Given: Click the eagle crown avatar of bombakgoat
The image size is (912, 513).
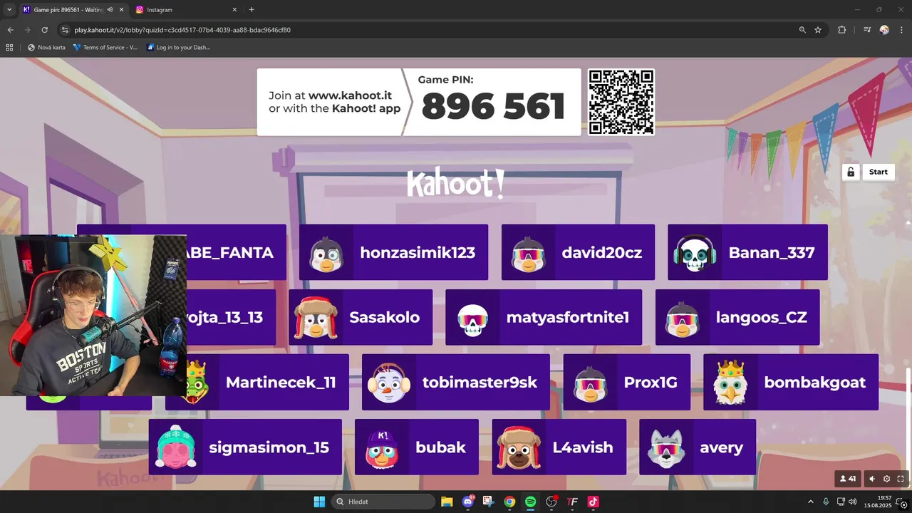Looking at the screenshot, I should click(730, 383).
